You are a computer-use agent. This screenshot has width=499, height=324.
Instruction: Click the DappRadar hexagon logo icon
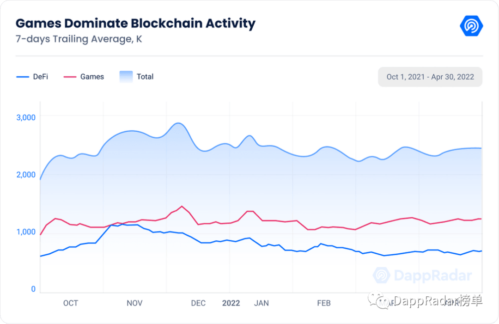[471, 25]
